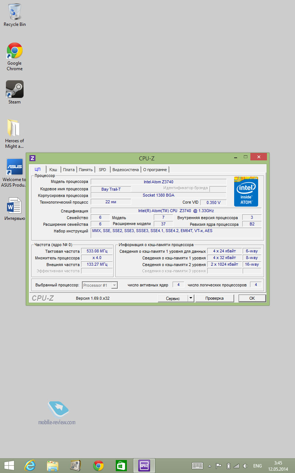Image resolution: width=295 pixels, height=473 pixels.
Task: Click the 133.27 МГц bus speed value
Action: point(97,265)
